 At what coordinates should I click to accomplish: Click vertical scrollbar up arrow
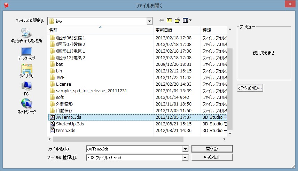point(230,30)
